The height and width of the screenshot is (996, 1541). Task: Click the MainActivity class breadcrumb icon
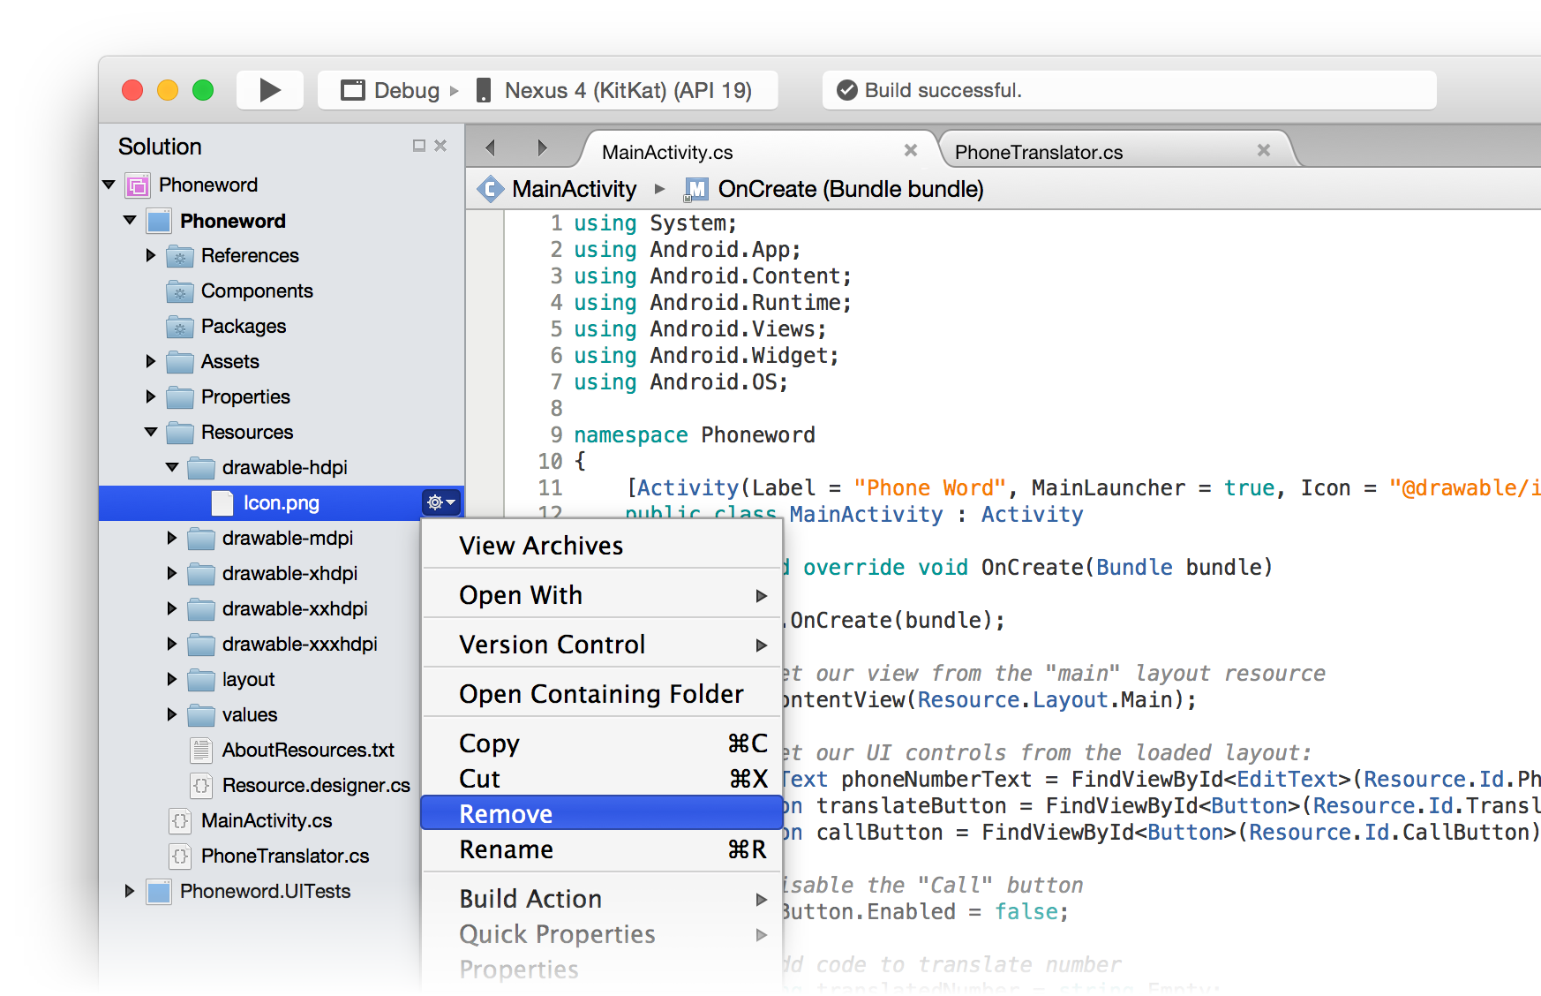pos(490,189)
